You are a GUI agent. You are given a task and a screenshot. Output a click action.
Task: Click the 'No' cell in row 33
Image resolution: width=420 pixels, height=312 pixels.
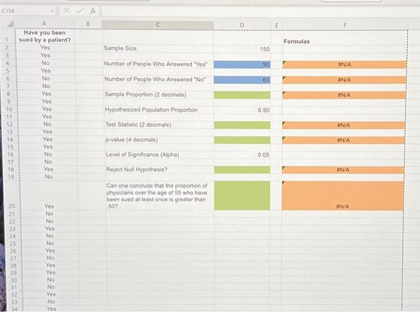click(x=51, y=302)
